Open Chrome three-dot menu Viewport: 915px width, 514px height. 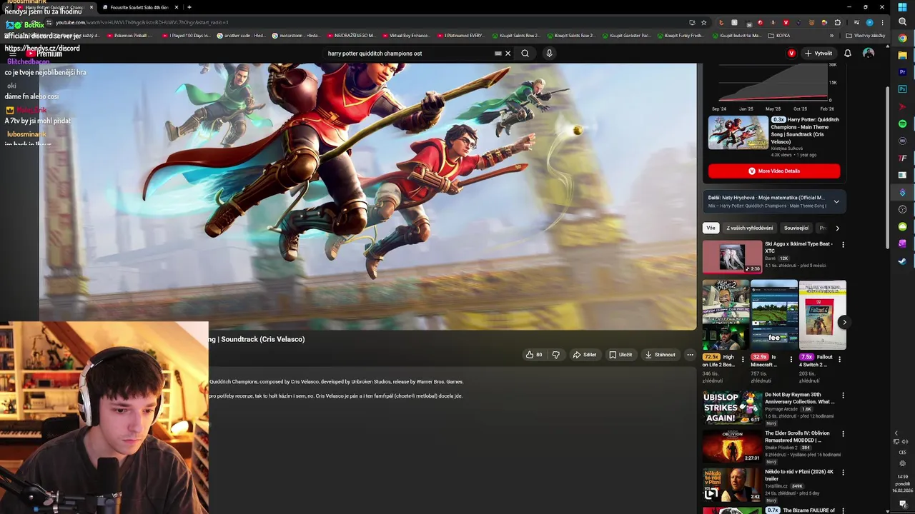point(882,22)
